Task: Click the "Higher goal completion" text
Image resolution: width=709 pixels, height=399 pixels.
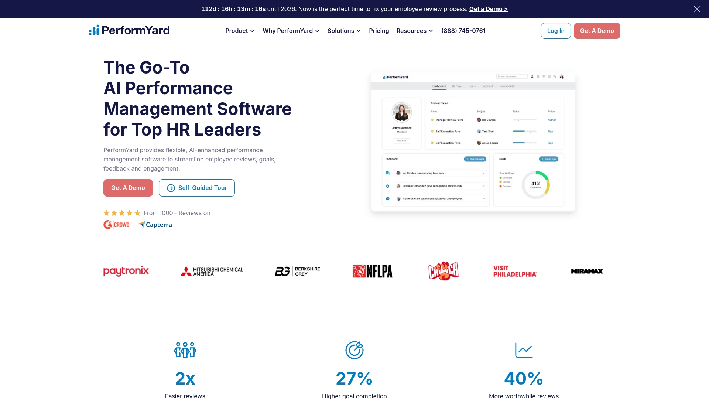Action: pyautogui.click(x=354, y=396)
